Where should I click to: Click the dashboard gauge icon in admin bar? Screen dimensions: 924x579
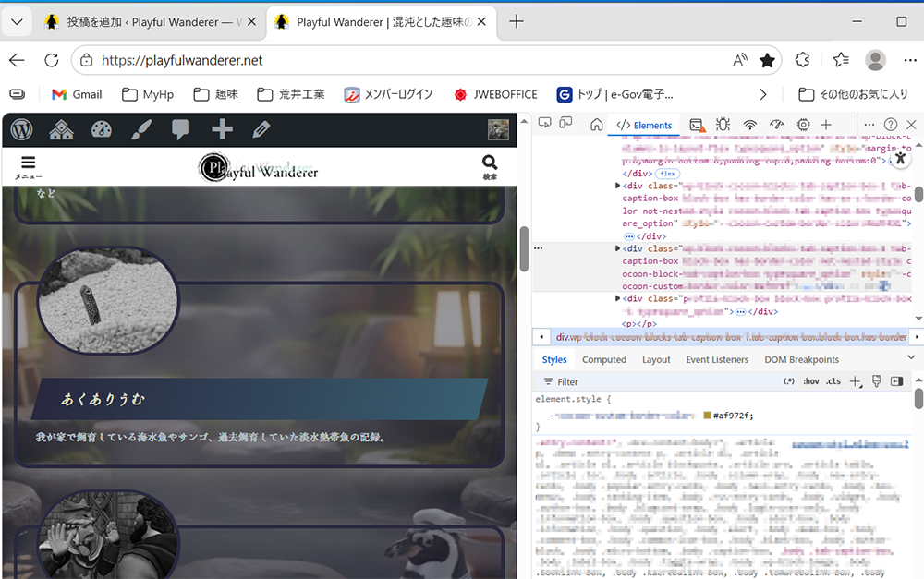pos(101,130)
